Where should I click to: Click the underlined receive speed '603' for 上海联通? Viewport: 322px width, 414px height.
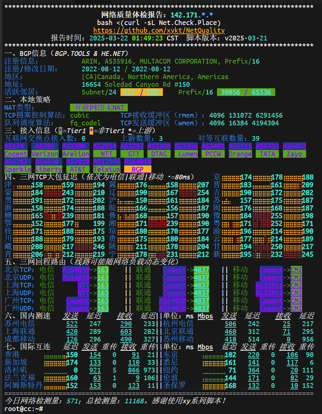pos(126,332)
